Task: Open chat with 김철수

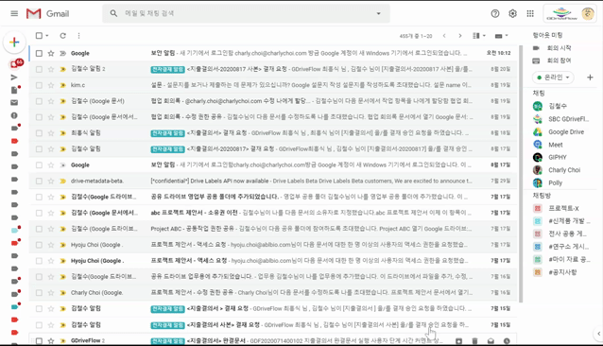Action: [x=558, y=106]
